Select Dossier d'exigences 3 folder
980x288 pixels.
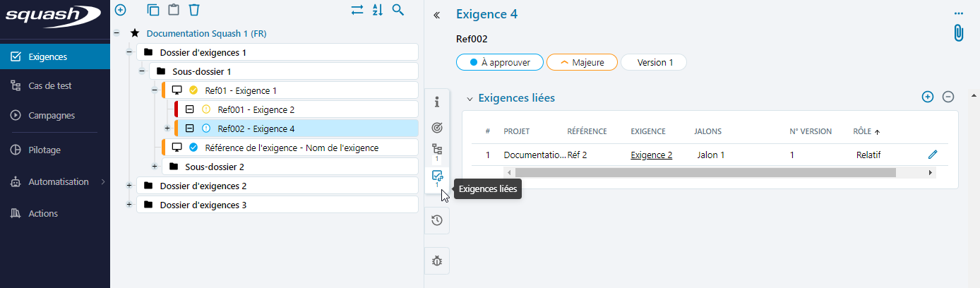[277, 205]
